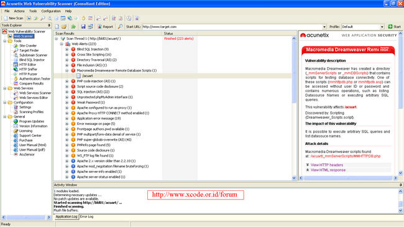Open HTTP Fuzzer from Tools Explorer tree
404x227 pixels.
tap(28, 74)
